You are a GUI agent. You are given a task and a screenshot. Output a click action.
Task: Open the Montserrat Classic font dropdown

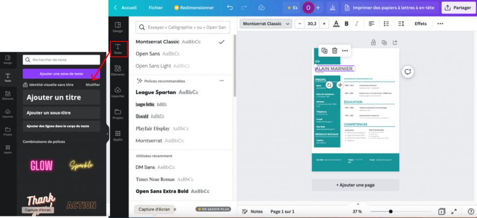[x=266, y=24]
